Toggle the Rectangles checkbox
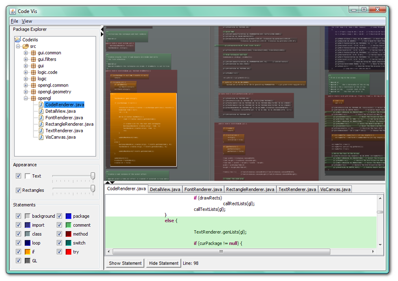The height and width of the screenshot is (281, 398). tap(18, 190)
